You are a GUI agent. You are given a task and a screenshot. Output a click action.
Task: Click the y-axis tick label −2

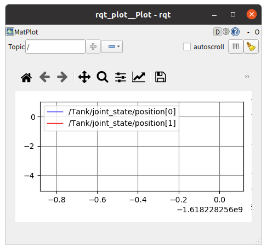pos(29,146)
